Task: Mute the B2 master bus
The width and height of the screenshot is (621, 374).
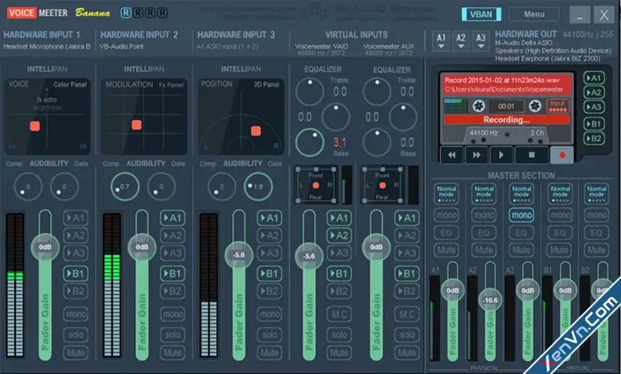Action: (x=596, y=250)
